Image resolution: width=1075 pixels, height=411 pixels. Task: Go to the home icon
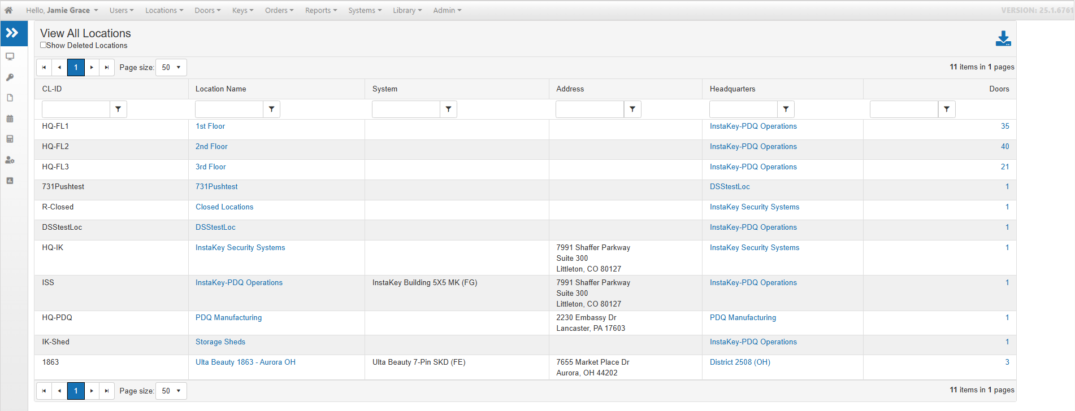click(x=8, y=10)
